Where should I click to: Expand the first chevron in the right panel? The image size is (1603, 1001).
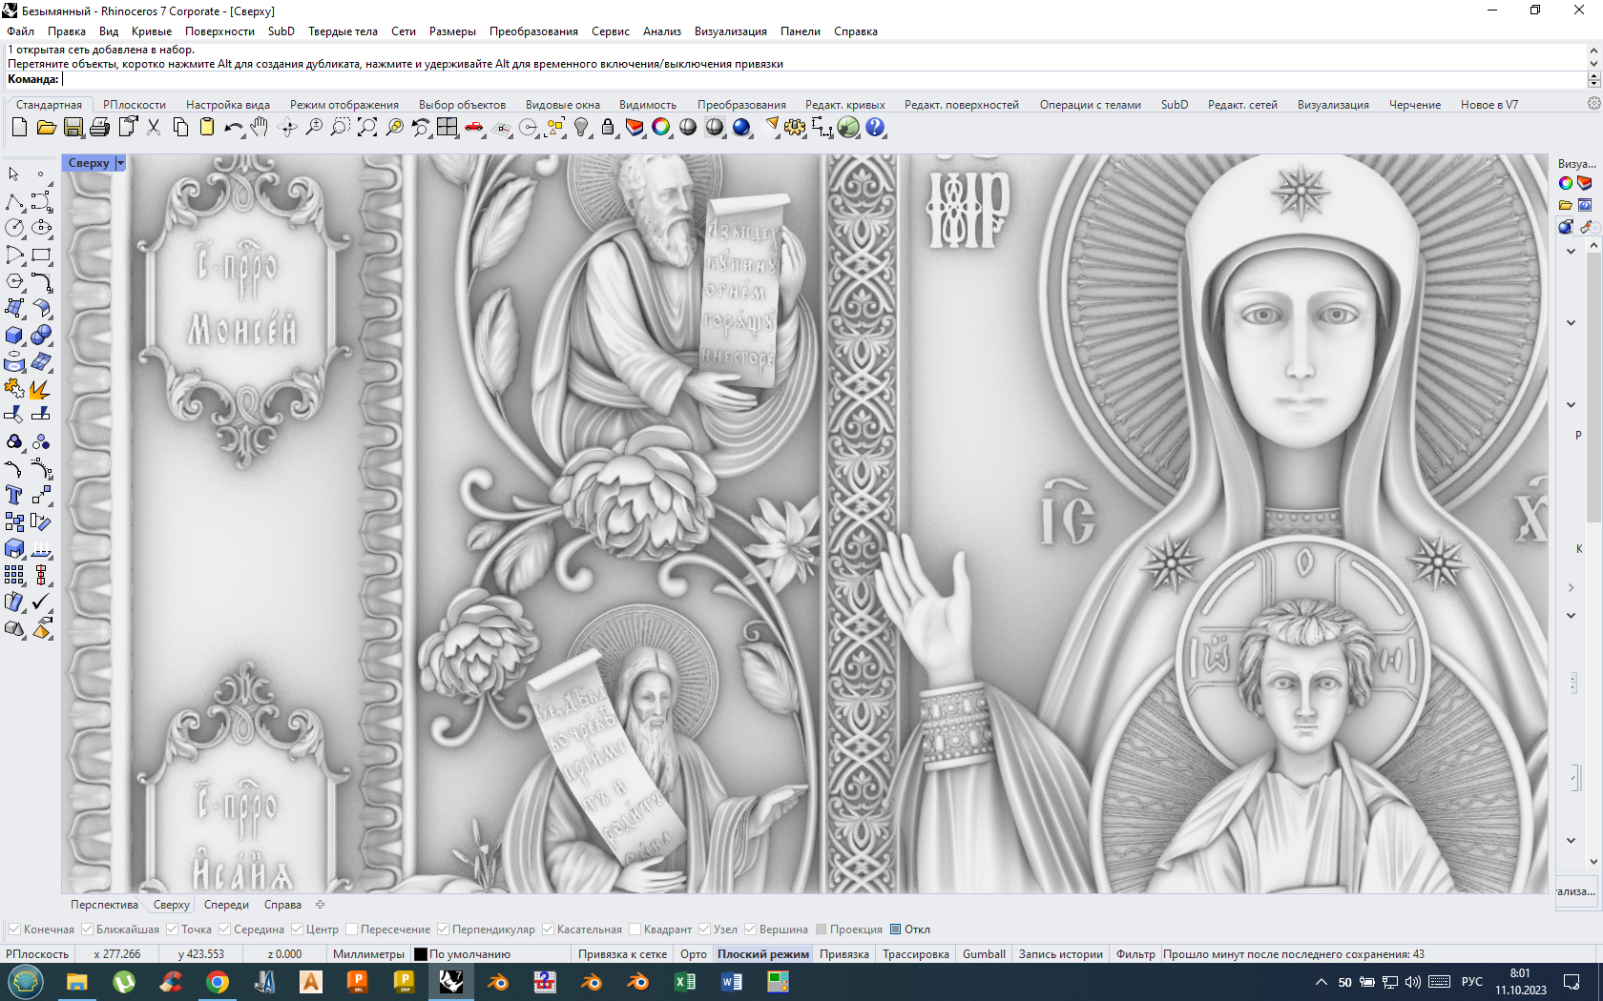point(1571,252)
